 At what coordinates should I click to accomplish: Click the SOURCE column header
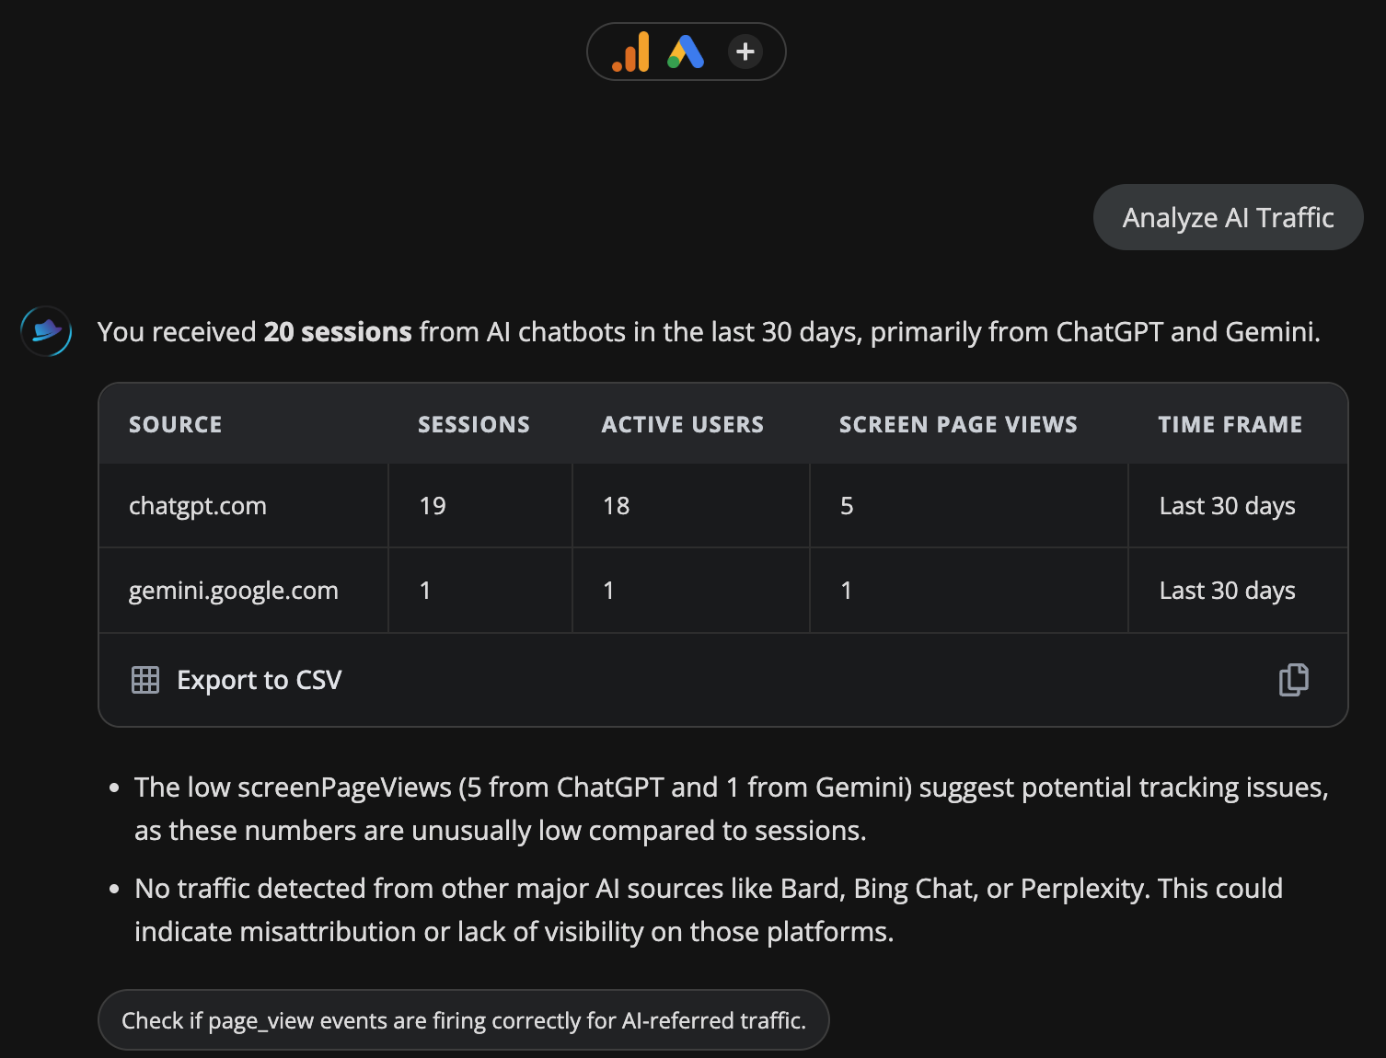pyautogui.click(x=176, y=424)
